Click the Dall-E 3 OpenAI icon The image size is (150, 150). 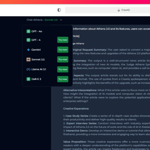[x=28, y=79]
